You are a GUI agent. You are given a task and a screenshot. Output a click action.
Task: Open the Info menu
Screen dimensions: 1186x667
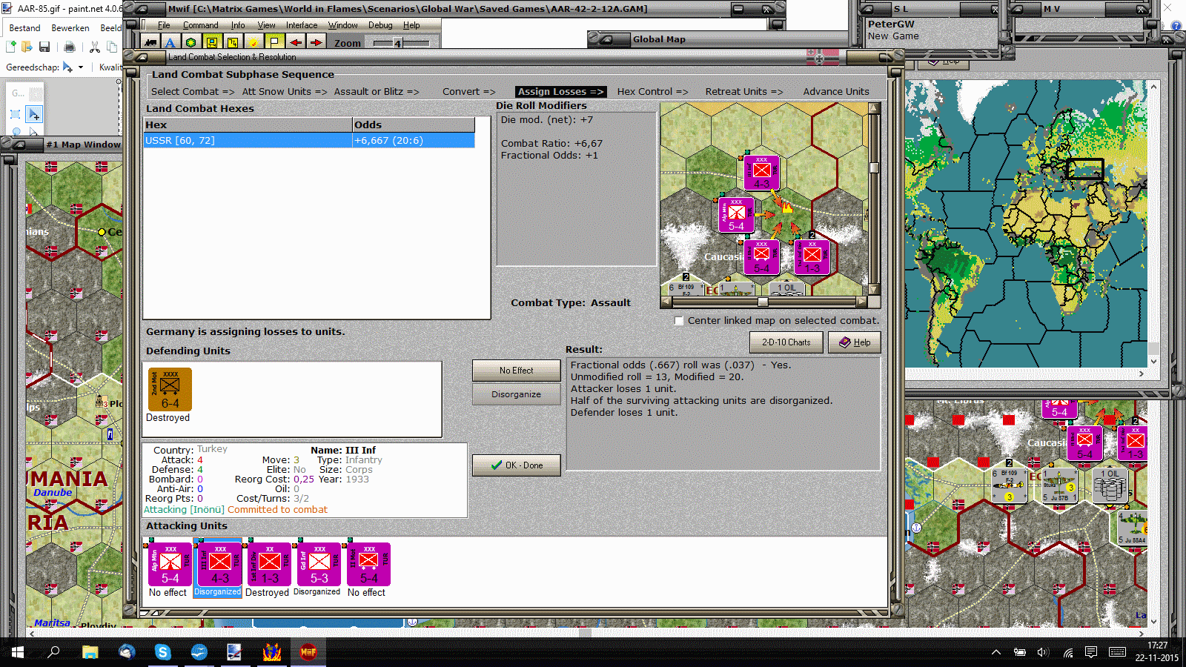point(238,25)
